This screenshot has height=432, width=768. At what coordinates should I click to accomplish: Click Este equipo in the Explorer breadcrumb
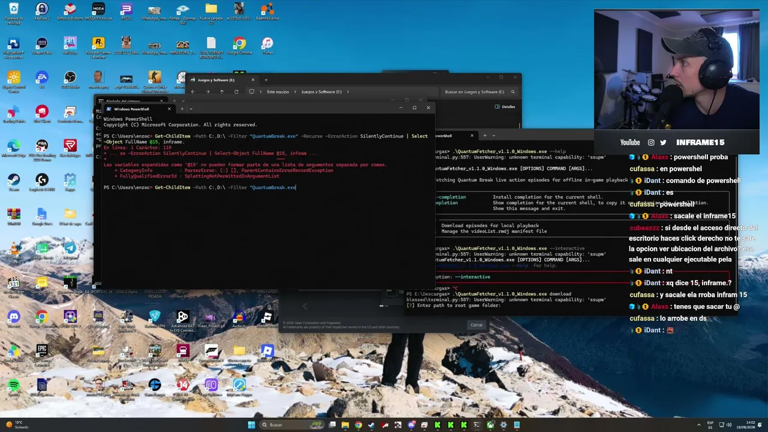(278, 92)
